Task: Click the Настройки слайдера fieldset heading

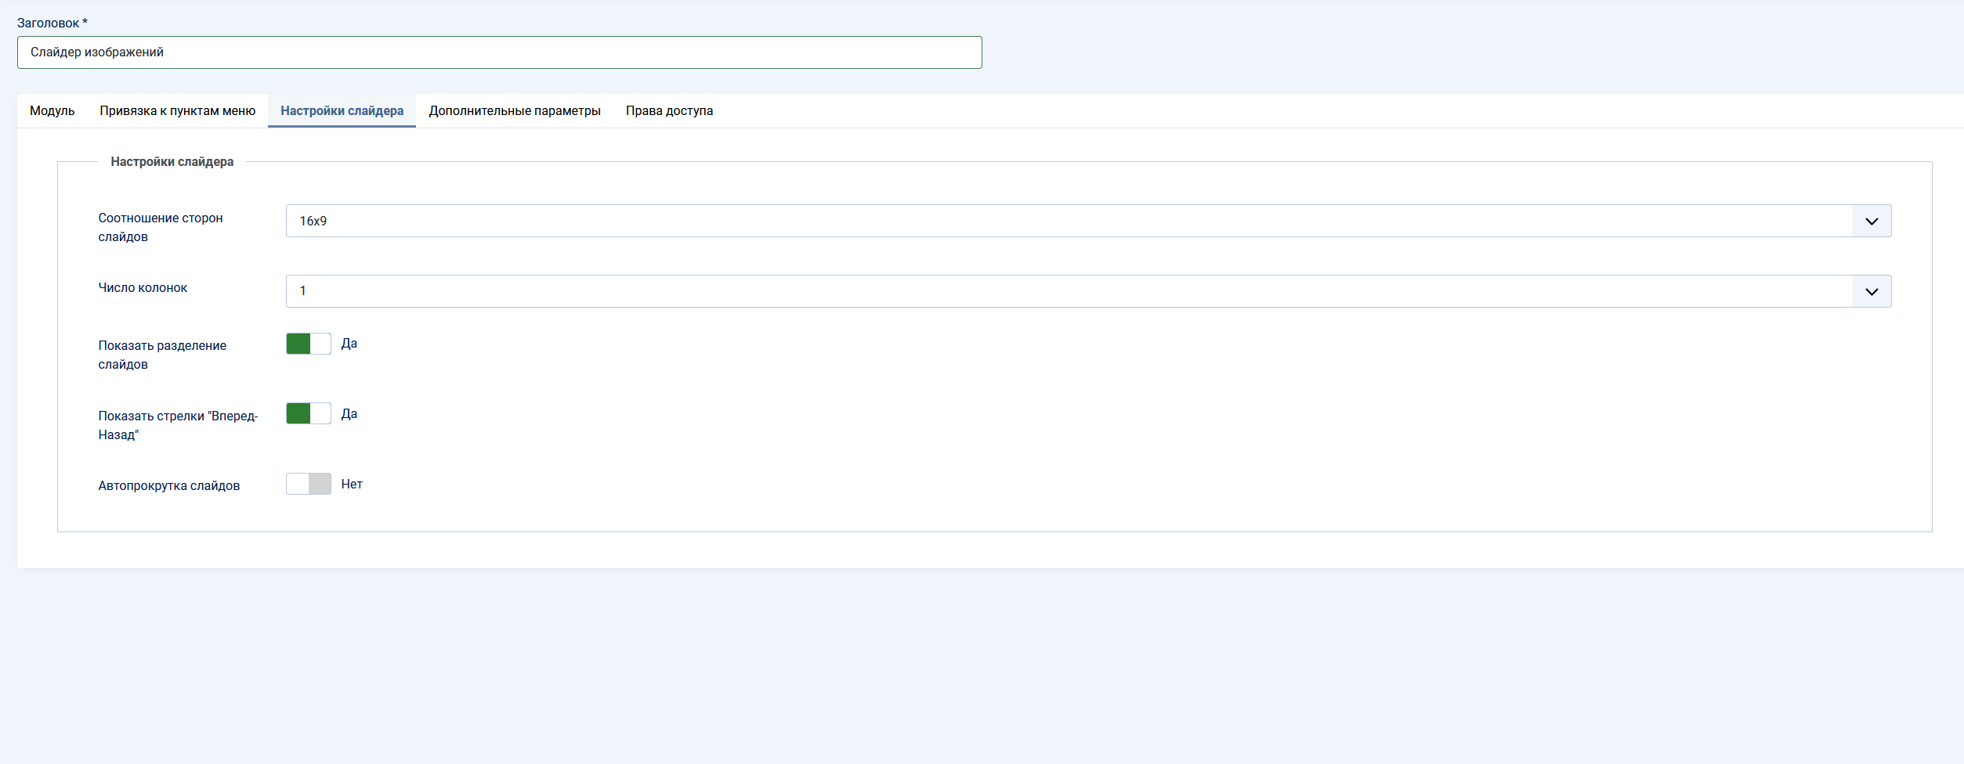Action: (x=172, y=162)
